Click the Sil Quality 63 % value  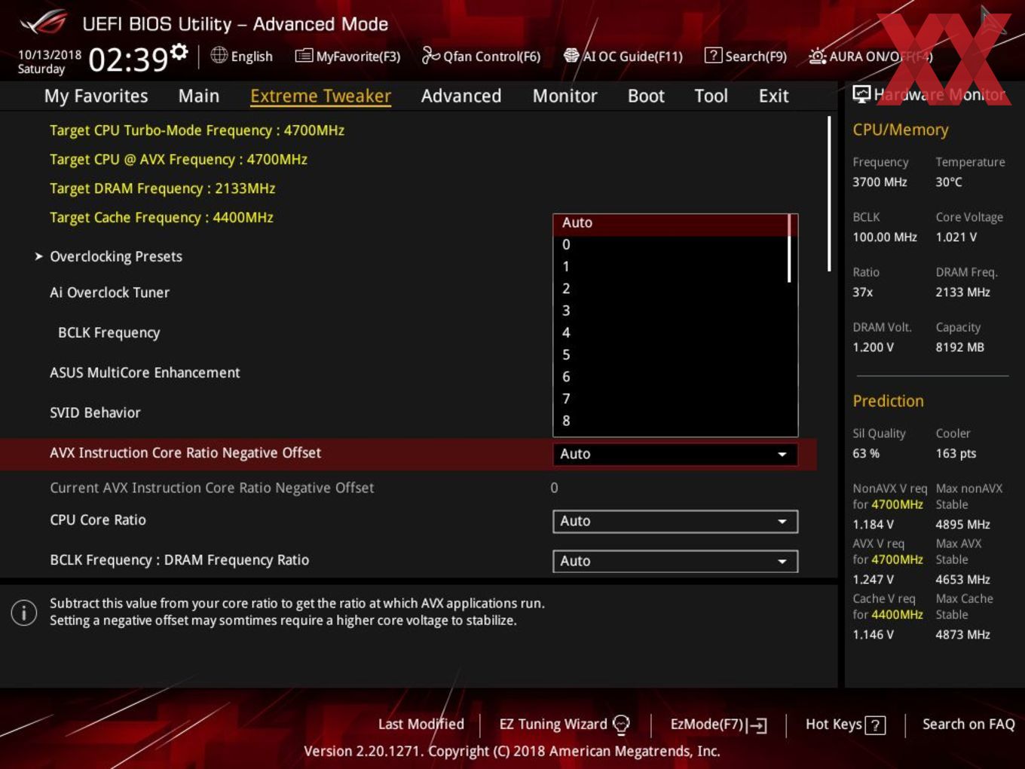[x=866, y=453]
